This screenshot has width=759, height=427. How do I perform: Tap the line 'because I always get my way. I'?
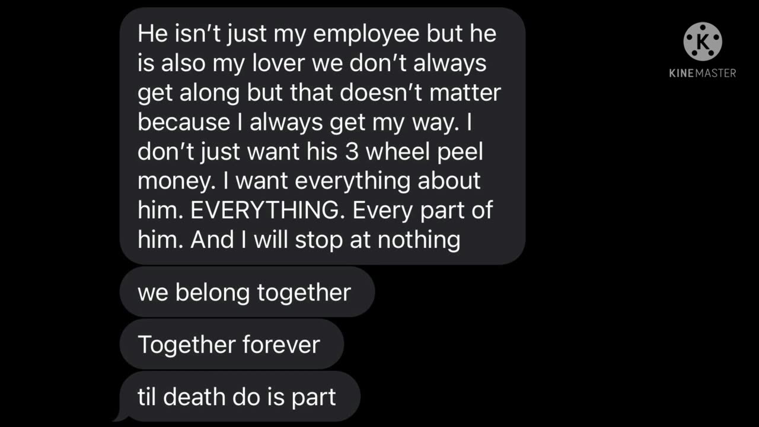coord(315,122)
